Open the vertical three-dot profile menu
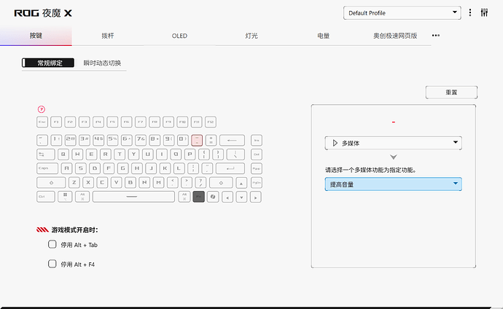Image resolution: width=503 pixels, height=309 pixels. point(470,13)
